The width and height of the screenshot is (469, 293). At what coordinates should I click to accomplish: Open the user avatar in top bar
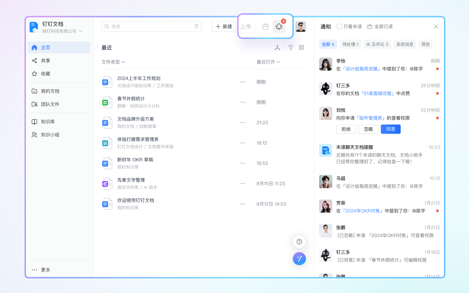(x=301, y=27)
